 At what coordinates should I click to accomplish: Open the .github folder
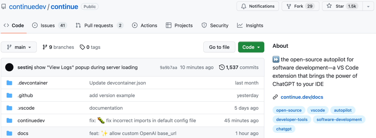(x=25, y=95)
